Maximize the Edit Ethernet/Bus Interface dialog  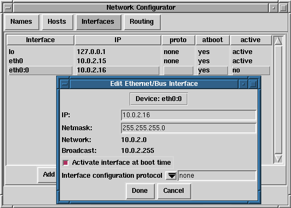[x=253, y=84]
